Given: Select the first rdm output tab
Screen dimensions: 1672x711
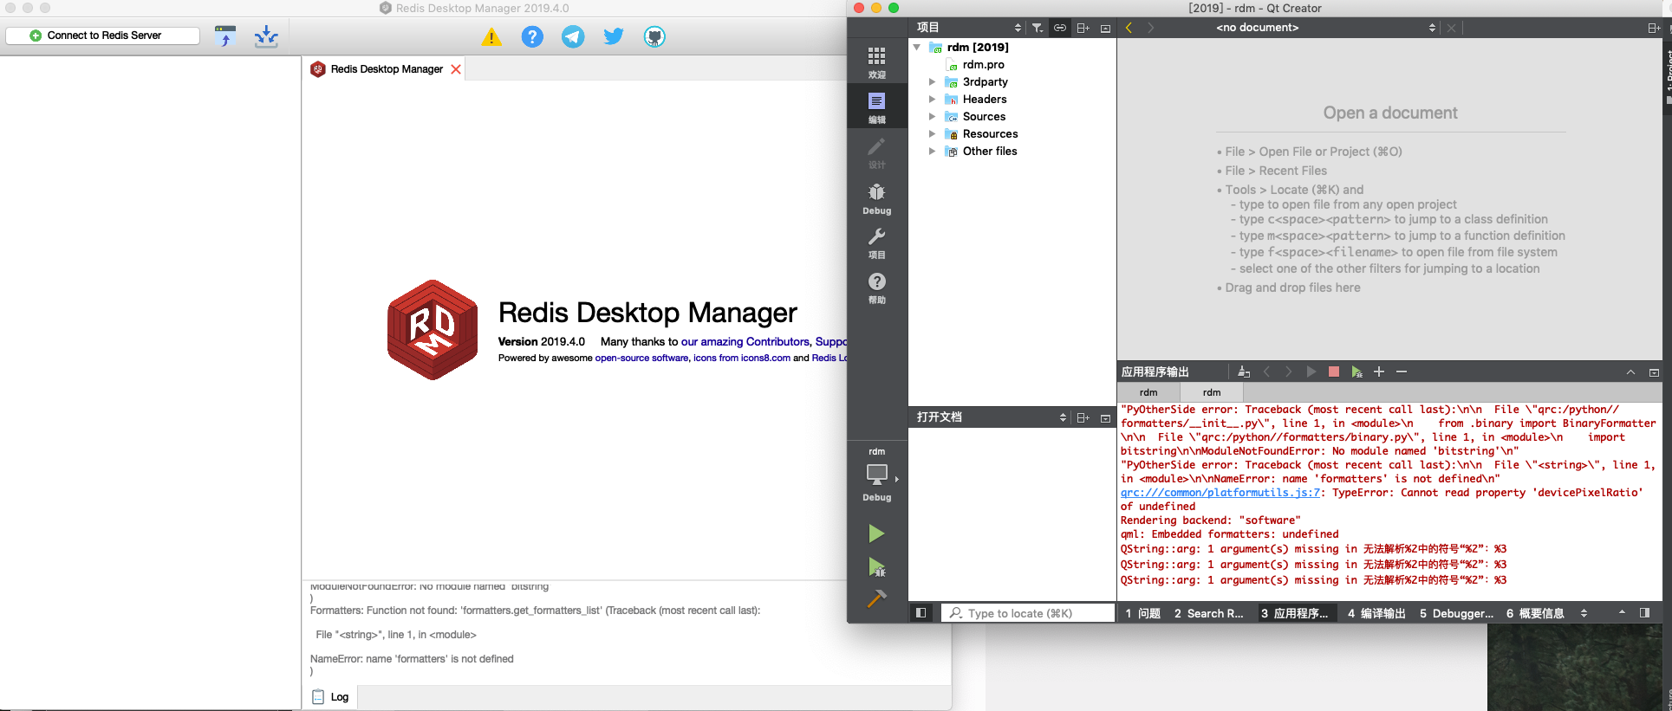Looking at the screenshot, I should click(1148, 392).
